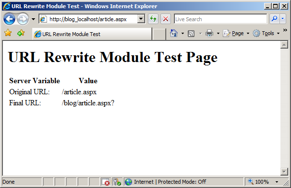Click Add to Favorites icon
The height and width of the screenshot is (188, 291).
click(x=21, y=33)
